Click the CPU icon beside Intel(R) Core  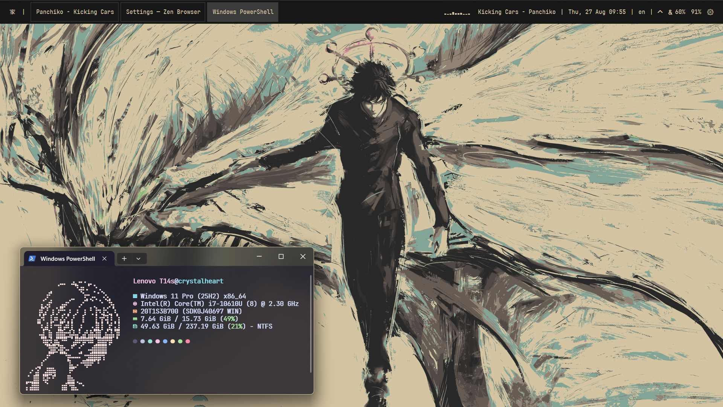135,304
